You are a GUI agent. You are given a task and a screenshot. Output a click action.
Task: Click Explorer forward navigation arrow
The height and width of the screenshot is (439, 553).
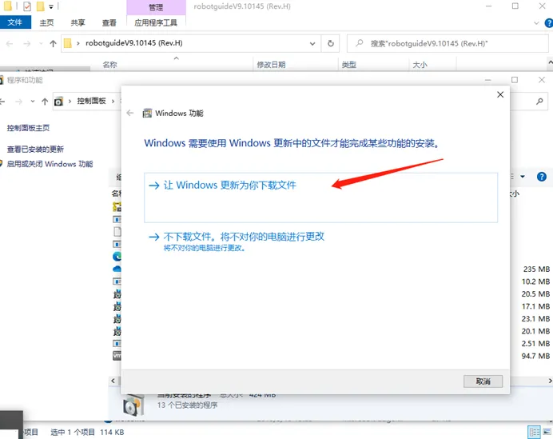[x=27, y=43]
